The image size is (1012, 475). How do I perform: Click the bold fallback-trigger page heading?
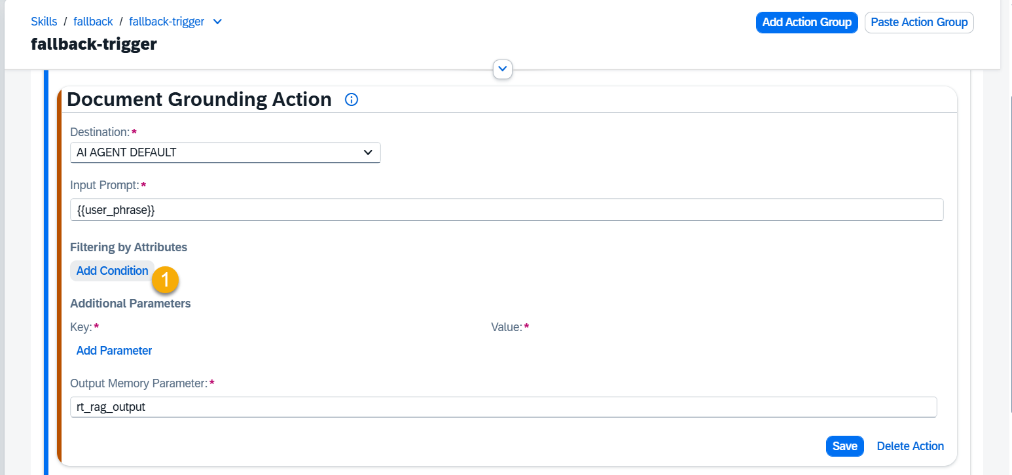click(x=94, y=44)
